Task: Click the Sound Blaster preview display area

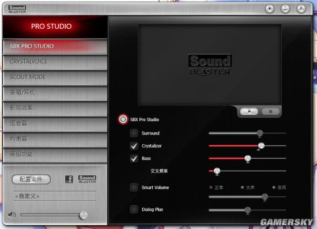Action: tap(210, 65)
